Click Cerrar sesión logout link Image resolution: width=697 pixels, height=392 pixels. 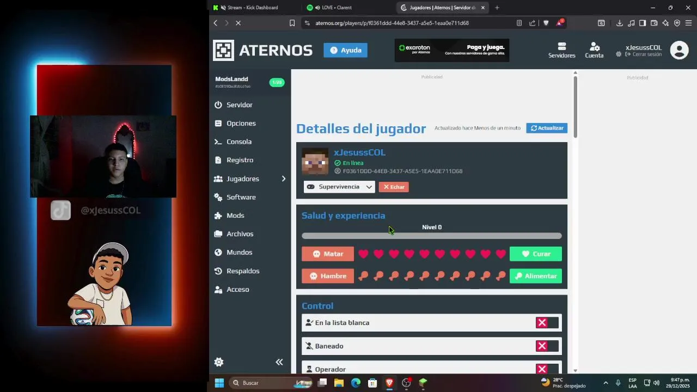pyautogui.click(x=644, y=54)
